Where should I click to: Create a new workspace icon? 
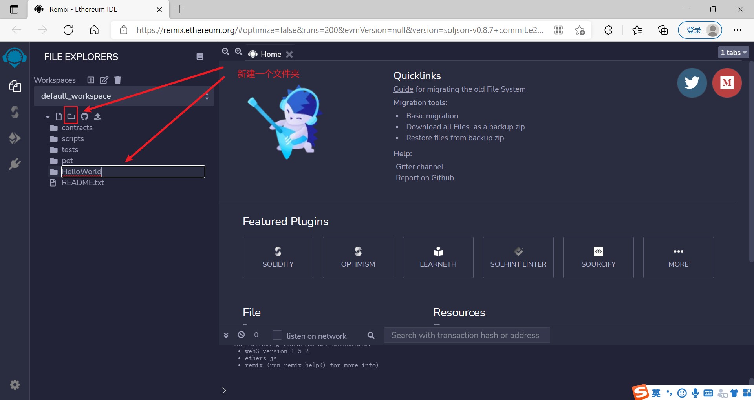tap(91, 80)
